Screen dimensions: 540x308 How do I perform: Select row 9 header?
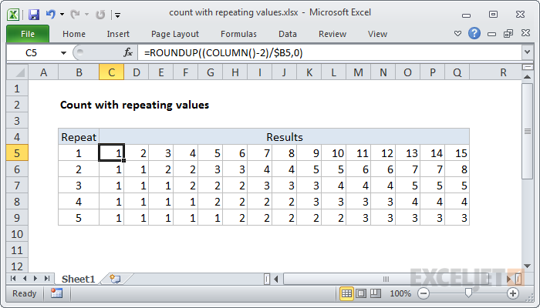pyautogui.click(x=17, y=218)
